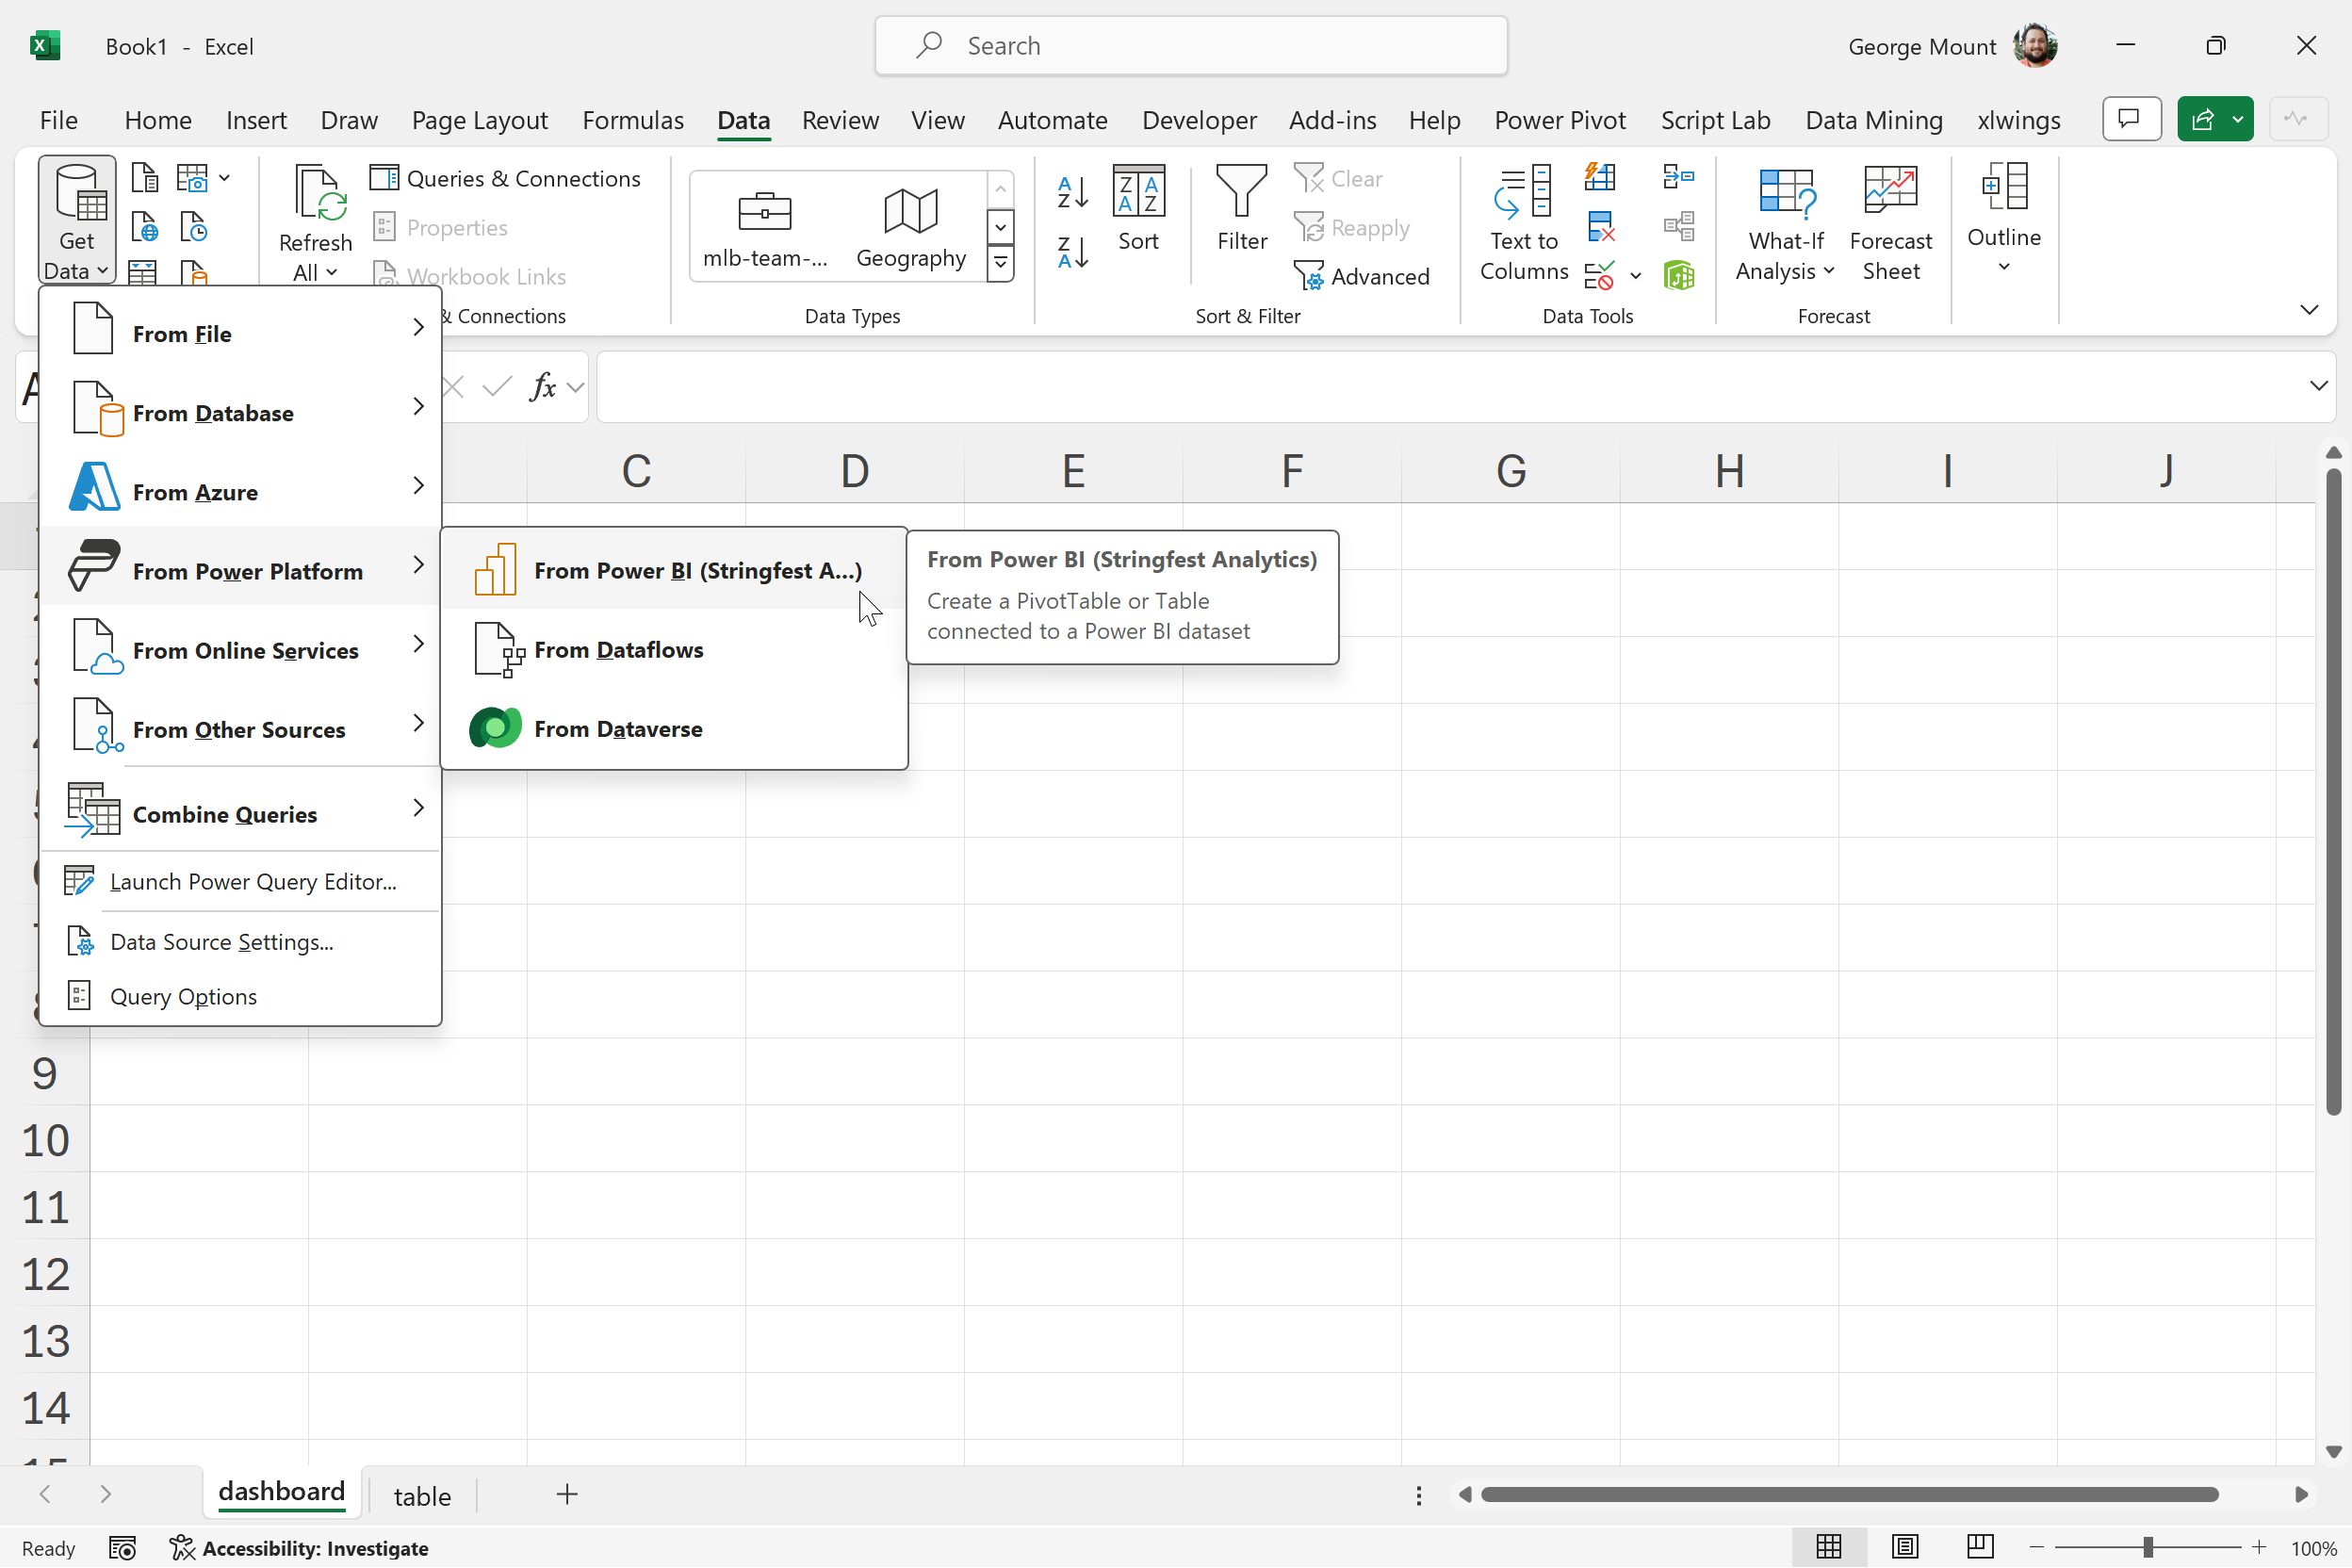Select Normal view in status bar
Screen dimensions: 2352x1568
pyautogui.click(x=1828, y=1547)
